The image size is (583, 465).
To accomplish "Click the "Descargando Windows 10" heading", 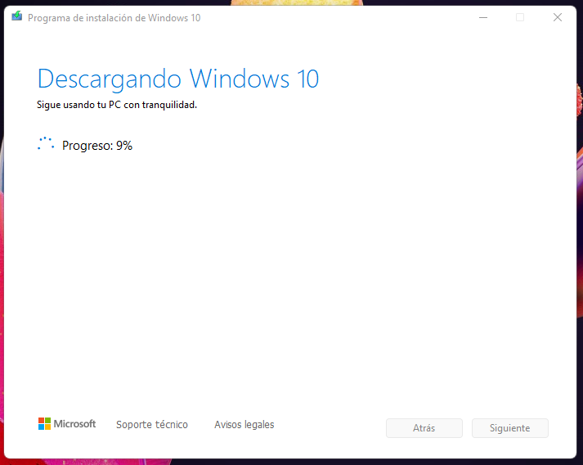I will [178, 79].
